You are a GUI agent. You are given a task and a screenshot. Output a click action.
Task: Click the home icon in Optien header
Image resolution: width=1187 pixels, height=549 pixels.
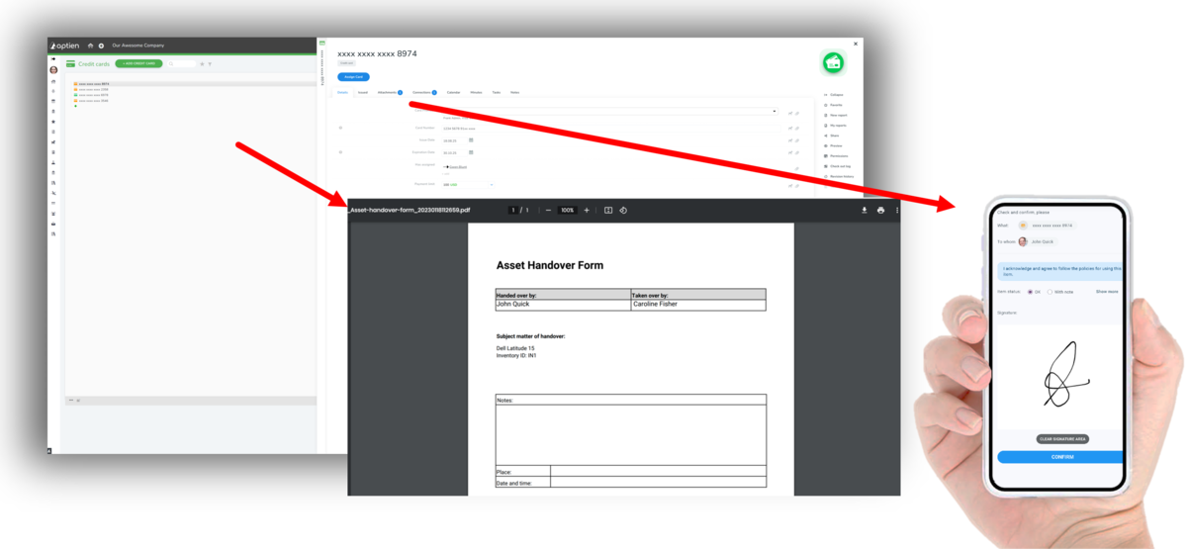(90, 46)
